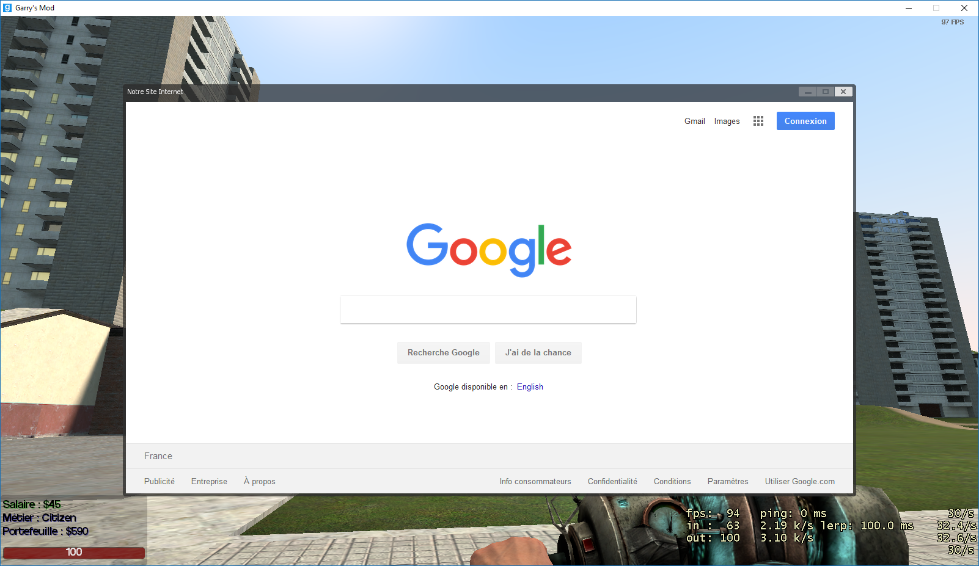This screenshot has width=979, height=566.
Task: Click the Portefeuille : $590 HUD text
Action: point(46,531)
